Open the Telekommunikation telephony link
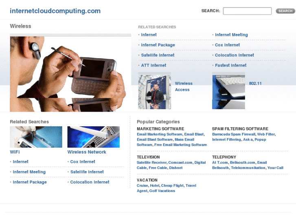Viewport: 296px width, 222px height. (x=248, y=168)
